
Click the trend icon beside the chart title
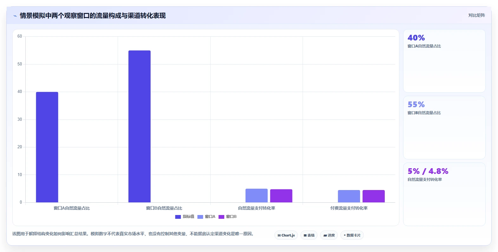pyautogui.click(x=15, y=16)
